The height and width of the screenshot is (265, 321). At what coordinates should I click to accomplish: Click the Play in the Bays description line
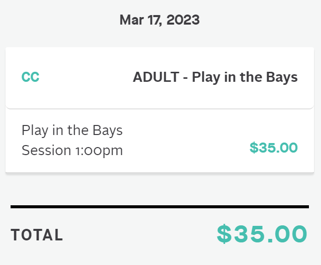pyautogui.click(x=72, y=130)
